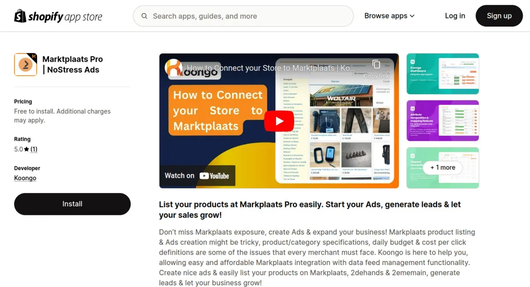The height and width of the screenshot is (287, 530).
Task: Open the green Koongo dashboard screenshot thumbnail
Action: tap(443, 74)
